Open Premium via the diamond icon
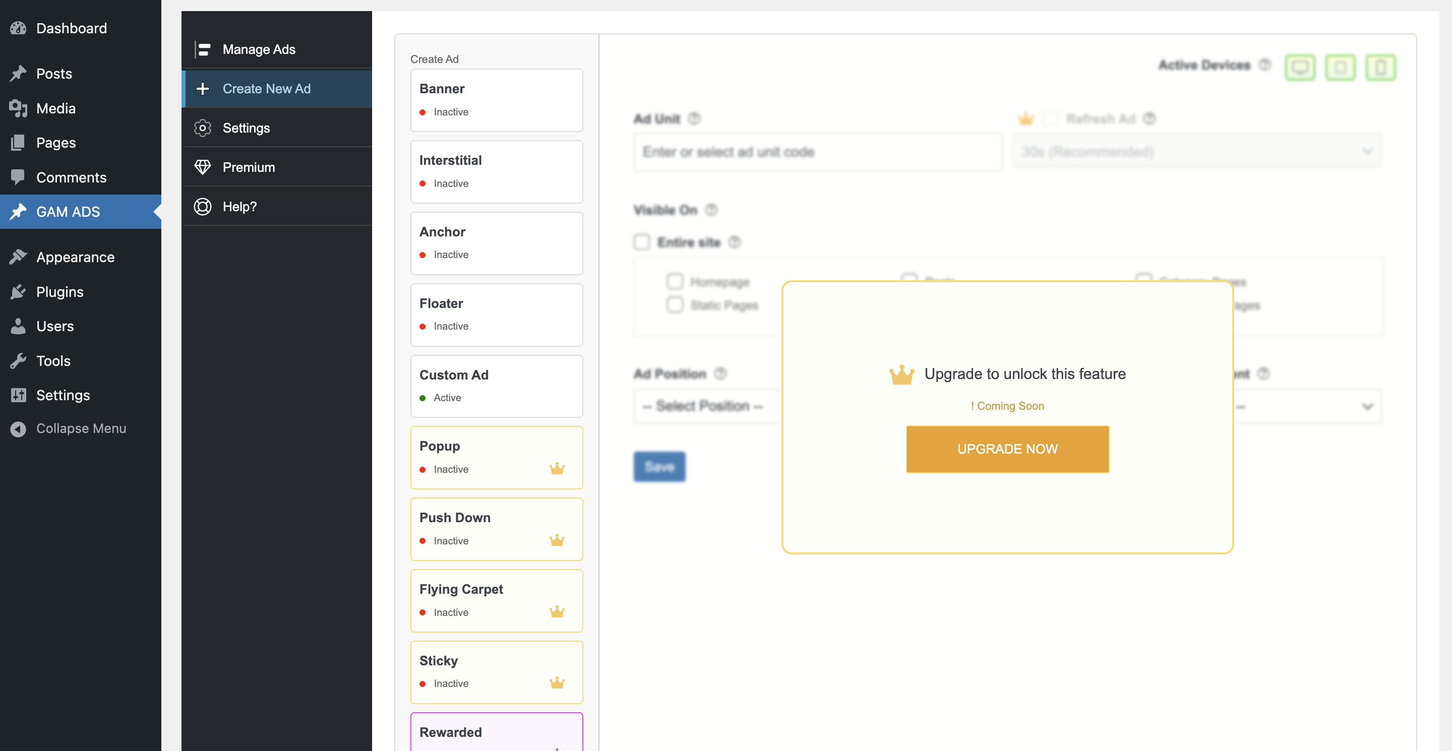Screen dimensions: 1452x751 (203, 167)
